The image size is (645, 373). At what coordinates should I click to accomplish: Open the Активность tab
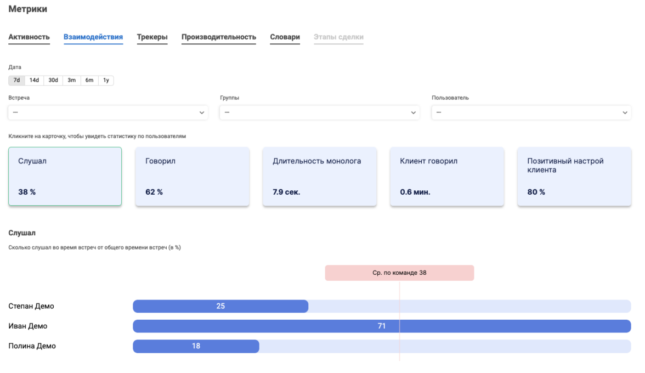tap(29, 37)
